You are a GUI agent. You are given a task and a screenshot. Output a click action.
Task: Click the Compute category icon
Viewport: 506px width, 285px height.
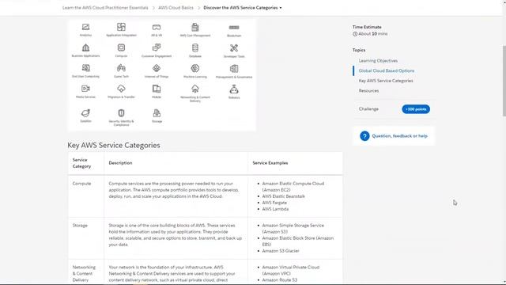[x=121, y=47]
